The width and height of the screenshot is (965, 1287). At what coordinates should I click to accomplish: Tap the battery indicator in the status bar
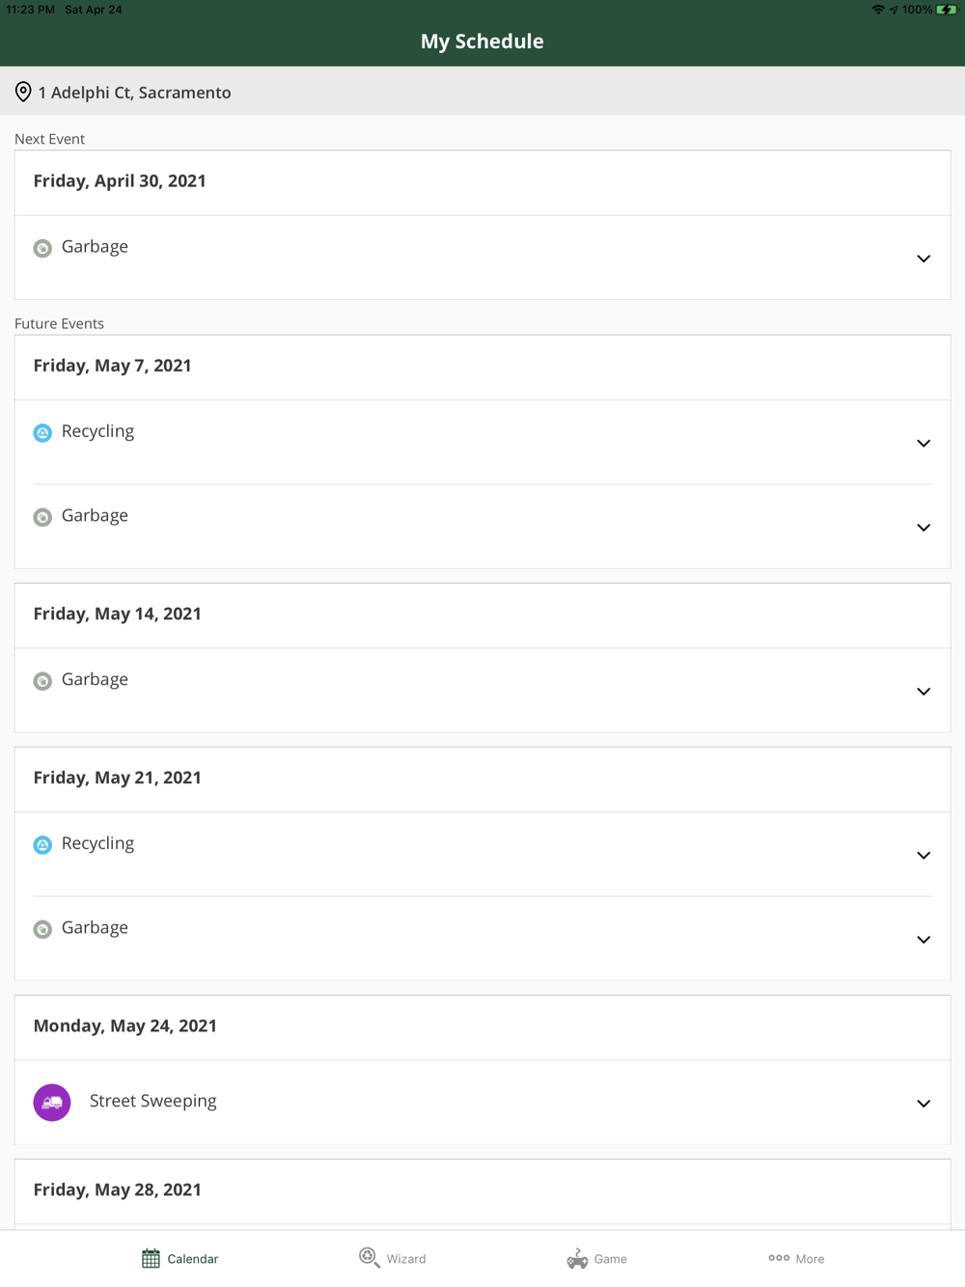[946, 10]
